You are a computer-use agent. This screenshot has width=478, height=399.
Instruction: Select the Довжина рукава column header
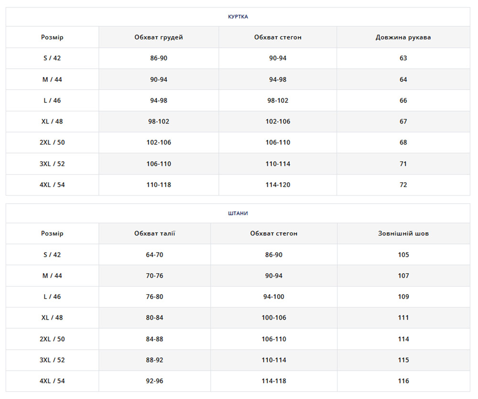click(x=403, y=37)
